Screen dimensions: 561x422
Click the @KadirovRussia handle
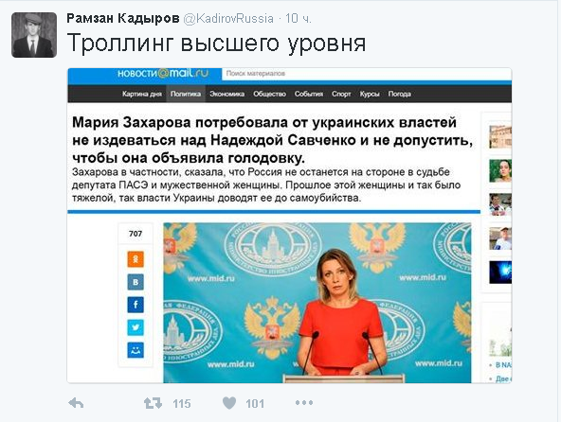[228, 18]
